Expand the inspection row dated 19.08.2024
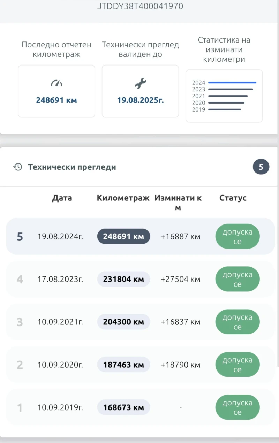The width and height of the screenshot is (279, 443). [60, 236]
